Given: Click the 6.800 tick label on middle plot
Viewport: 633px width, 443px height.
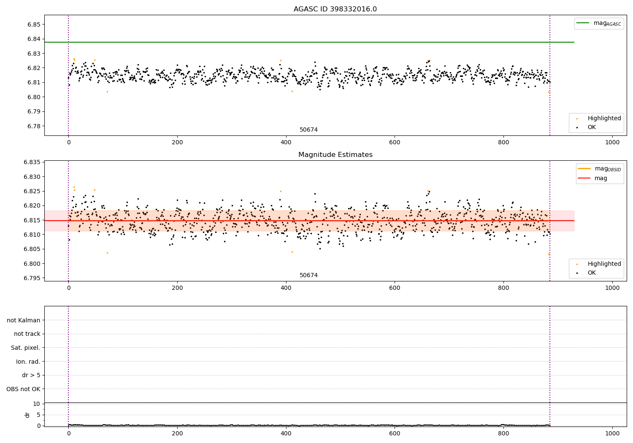Looking at the screenshot, I should point(31,264).
